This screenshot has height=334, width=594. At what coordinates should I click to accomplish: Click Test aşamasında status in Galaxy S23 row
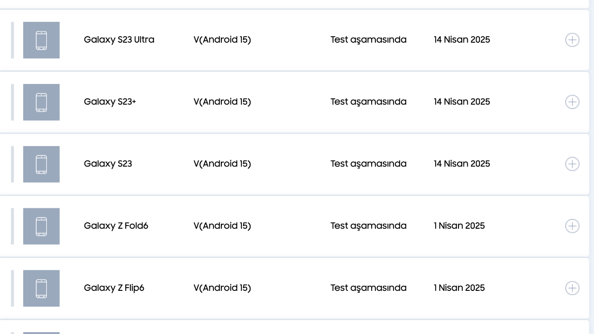[x=368, y=164]
